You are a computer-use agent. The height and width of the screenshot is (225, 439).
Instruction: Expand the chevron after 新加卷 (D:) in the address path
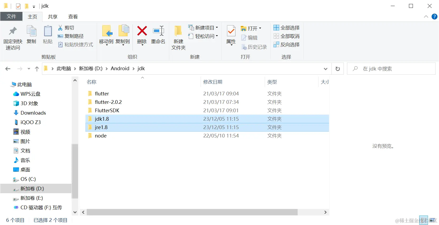point(107,69)
